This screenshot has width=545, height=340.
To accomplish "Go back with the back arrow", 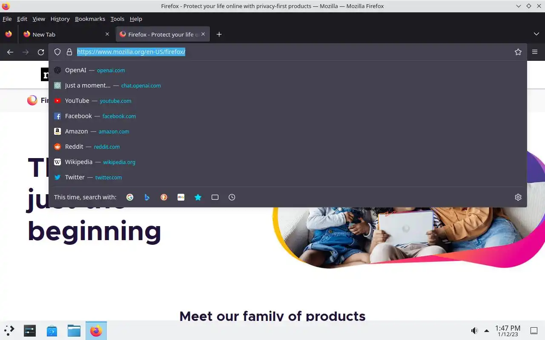I will pos(10,52).
